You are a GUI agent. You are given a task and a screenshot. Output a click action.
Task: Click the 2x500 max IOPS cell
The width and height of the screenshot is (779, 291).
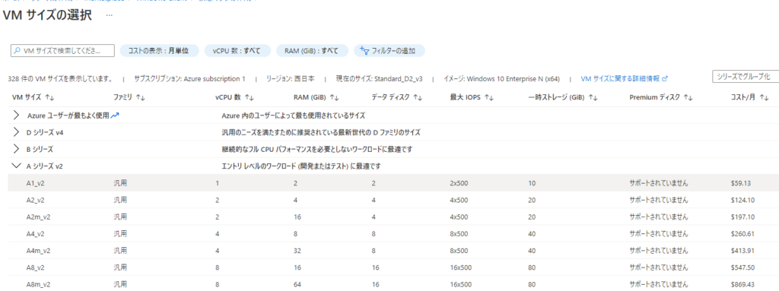(x=459, y=183)
